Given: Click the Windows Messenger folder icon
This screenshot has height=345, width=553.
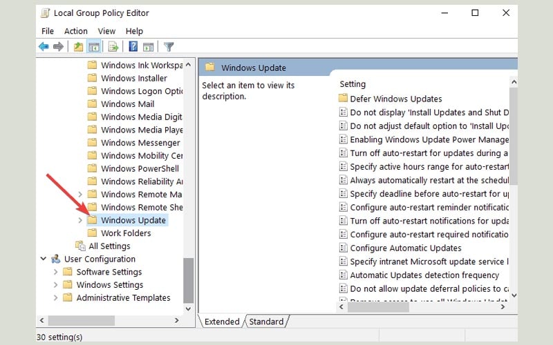Looking at the screenshot, I should point(92,142).
